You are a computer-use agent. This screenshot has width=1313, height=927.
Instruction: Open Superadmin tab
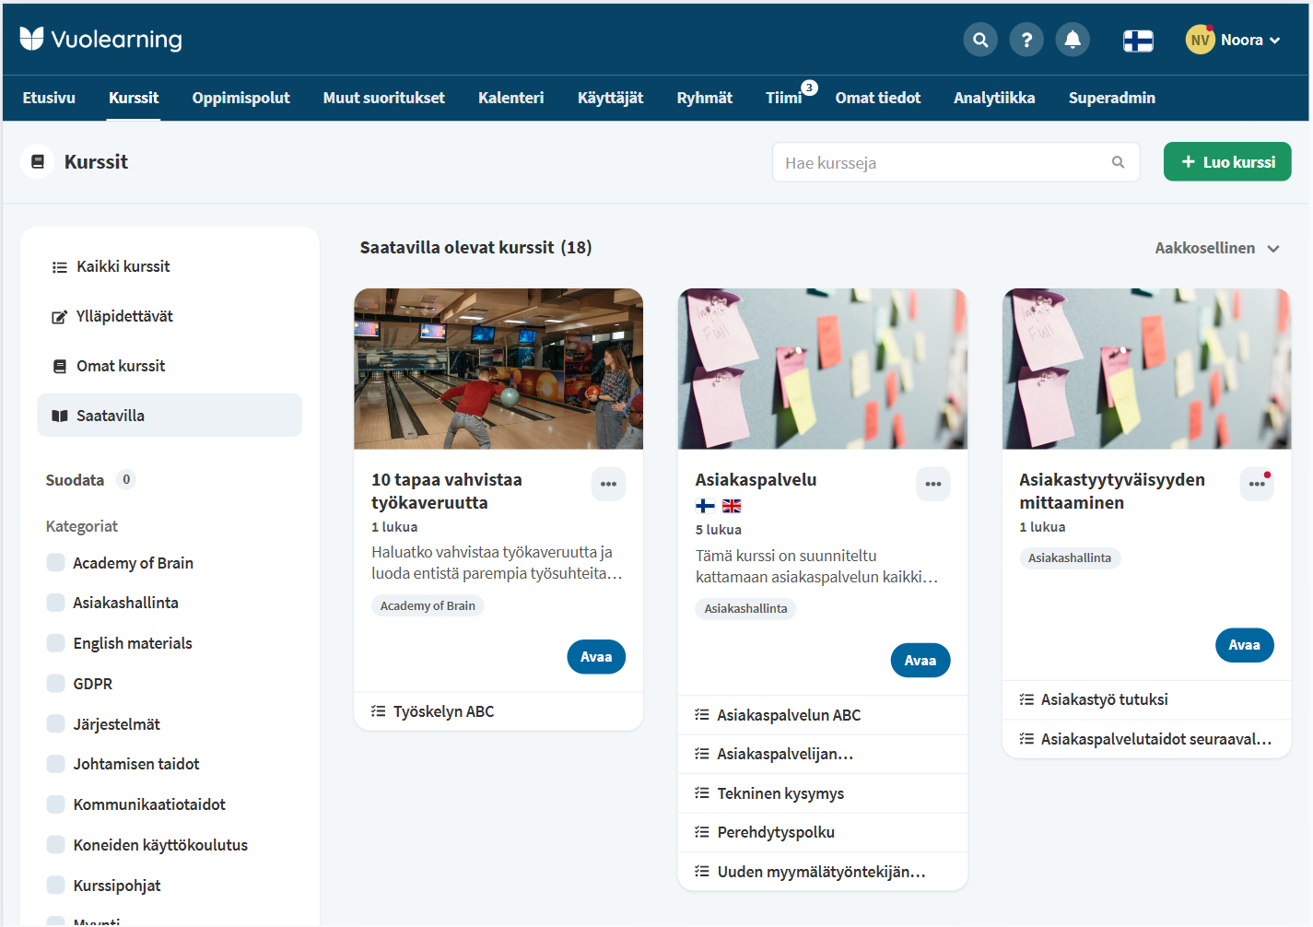(1111, 98)
